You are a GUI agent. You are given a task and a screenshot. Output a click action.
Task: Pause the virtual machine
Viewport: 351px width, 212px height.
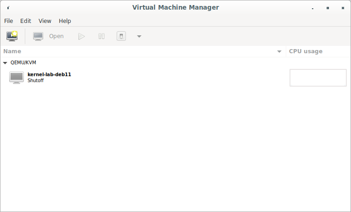point(102,36)
